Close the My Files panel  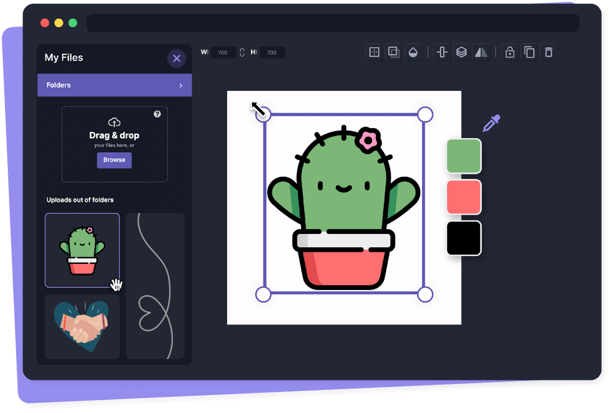click(177, 58)
